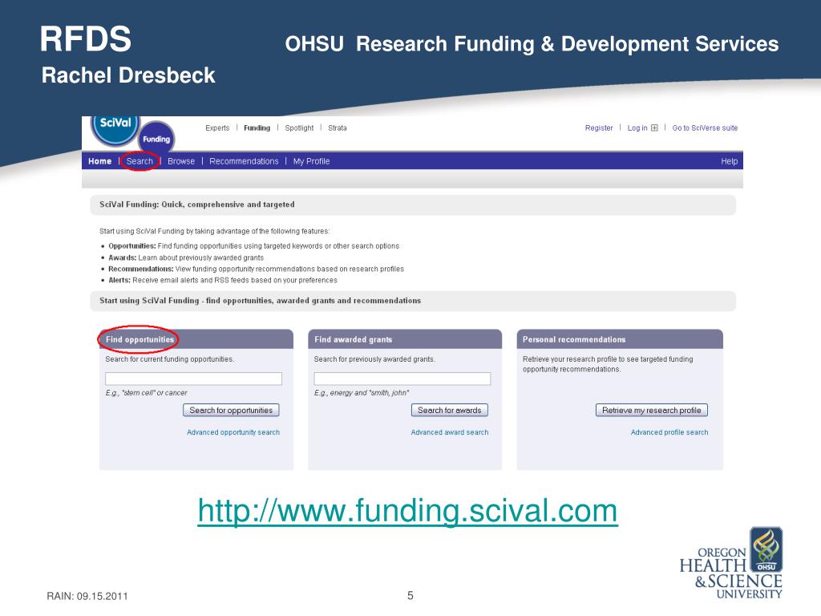This screenshot has height=616, width=821.
Task: Click the Register link
Action: (x=599, y=128)
